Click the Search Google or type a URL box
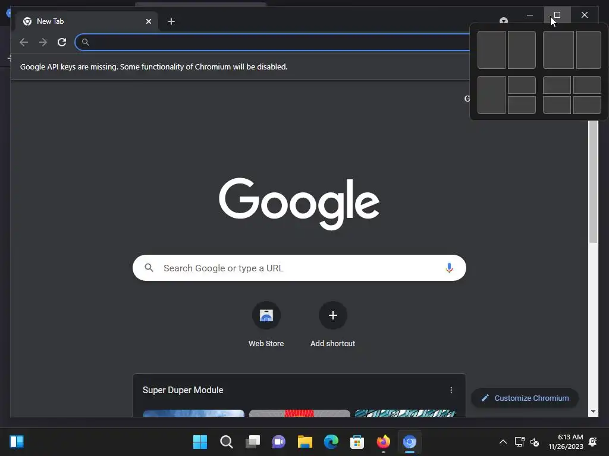The height and width of the screenshot is (456, 609). pos(299,268)
